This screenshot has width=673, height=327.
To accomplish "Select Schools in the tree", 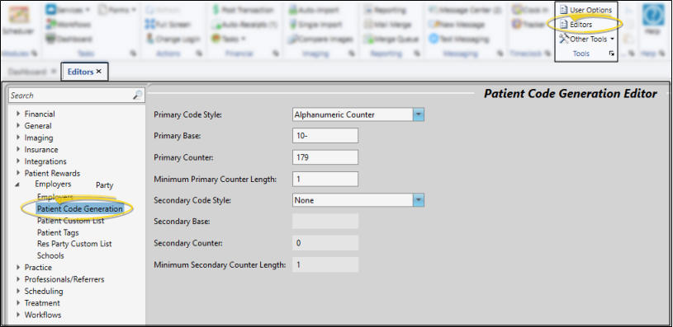I will 50,255.
